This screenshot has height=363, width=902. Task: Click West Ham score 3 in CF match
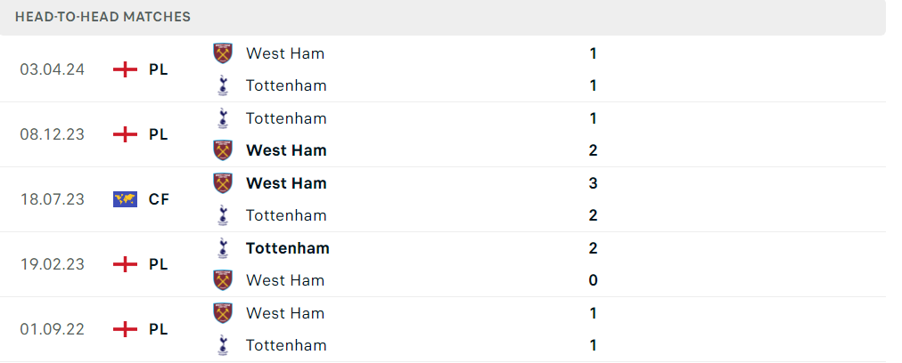click(593, 183)
